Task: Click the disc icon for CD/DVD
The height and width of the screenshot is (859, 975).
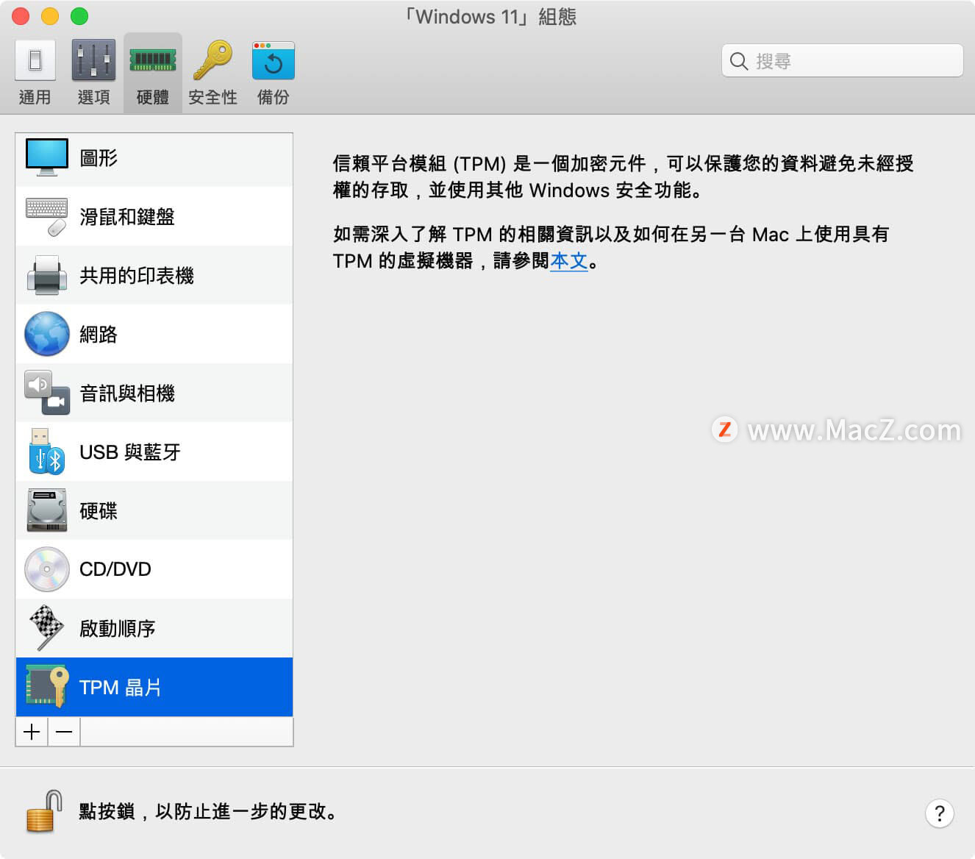Action: pyautogui.click(x=47, y=569)
